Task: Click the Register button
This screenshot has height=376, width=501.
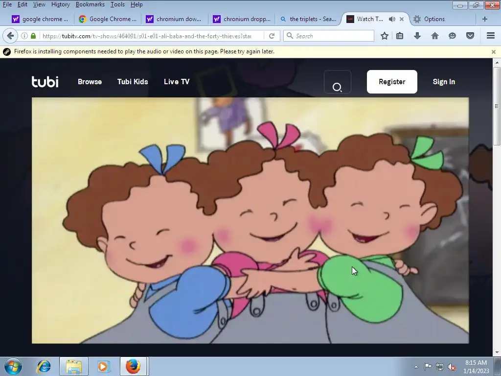Action: point(392,82)
